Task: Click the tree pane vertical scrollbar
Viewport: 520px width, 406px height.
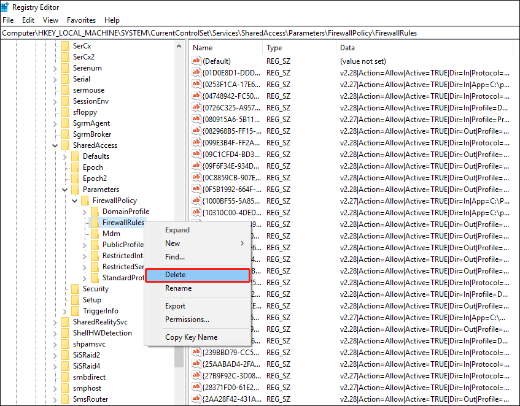Action: pyautogui.click(x=179, y=184)
